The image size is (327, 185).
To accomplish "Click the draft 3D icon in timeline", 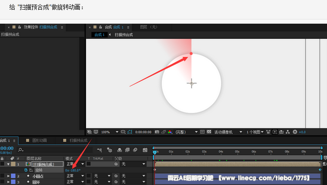I will click(109, 150).
